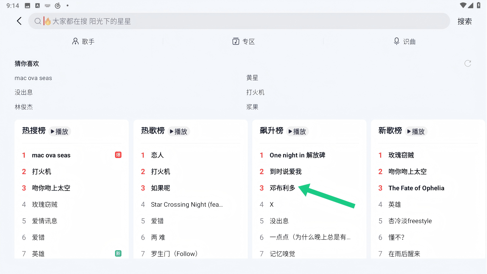
Task: Open mac ova seas in 热搜榜
Action: (51, 155)
